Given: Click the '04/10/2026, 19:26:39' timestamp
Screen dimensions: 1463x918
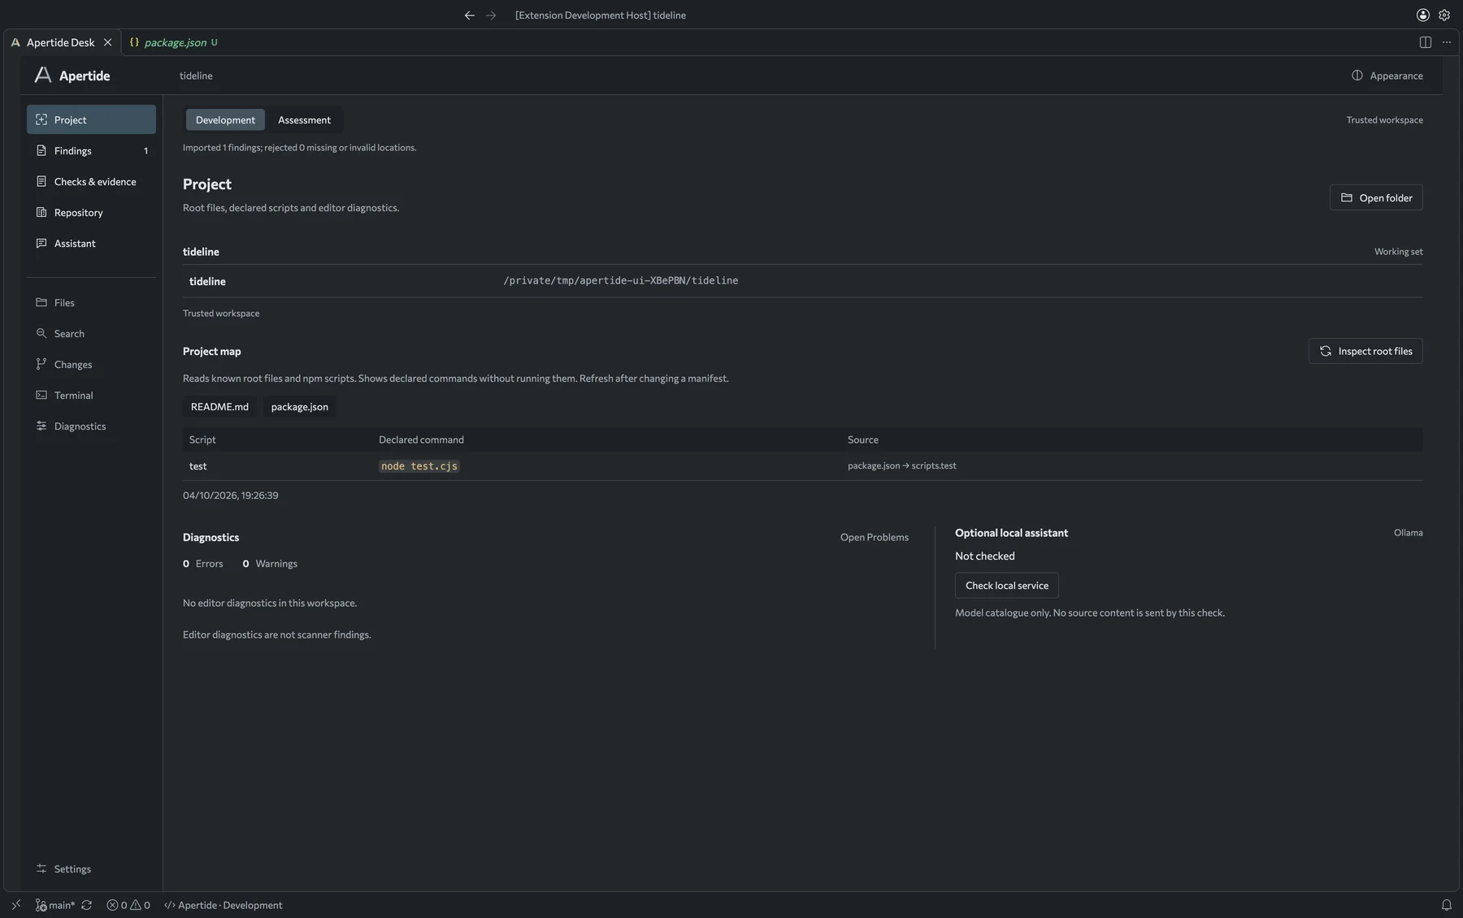Looking at the screenshot, I should [x=231, y=496].
